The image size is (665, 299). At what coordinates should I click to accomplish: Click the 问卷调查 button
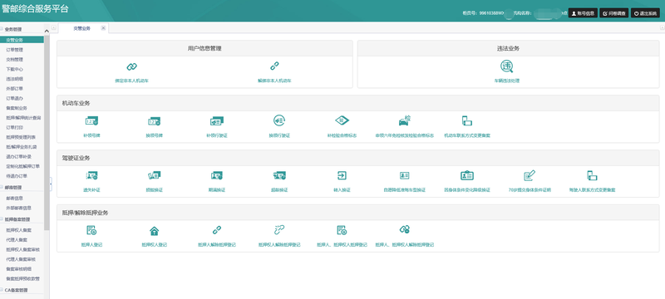tap(613, 13)
